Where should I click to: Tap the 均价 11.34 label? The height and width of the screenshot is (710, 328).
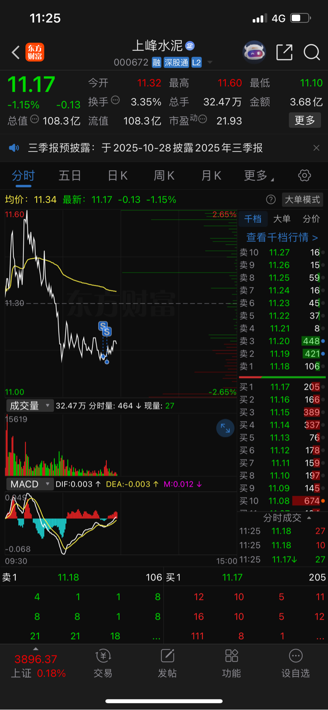(x=31, y=199)
